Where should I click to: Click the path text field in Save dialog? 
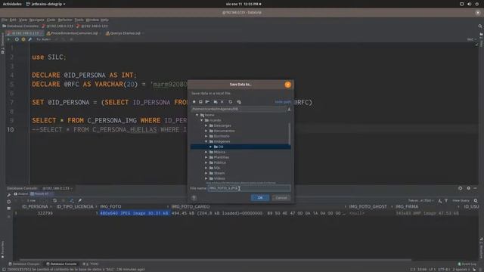[238, 109]
